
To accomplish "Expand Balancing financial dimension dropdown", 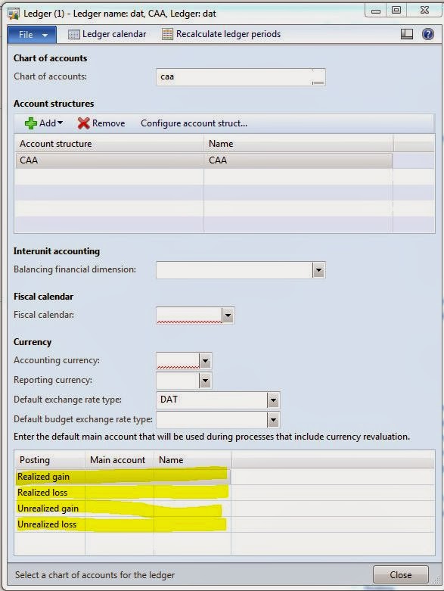I will [x=318, y=270].
